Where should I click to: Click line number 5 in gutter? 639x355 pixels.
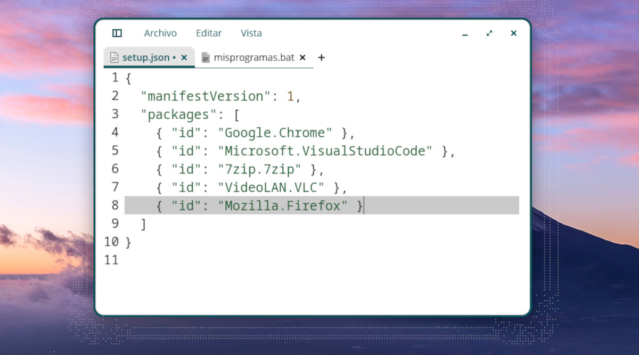(x=115, y=151)
